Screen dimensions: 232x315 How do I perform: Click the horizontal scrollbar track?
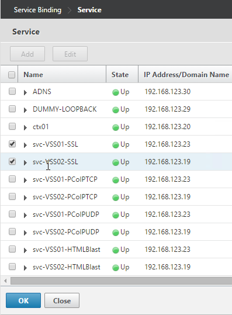pyautogui.click(x=121, y=281)
